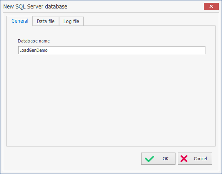This screenshot has width=222, height=174.
Task: Confirm database creation with the OK button
Action: click(x=158, y=159)
